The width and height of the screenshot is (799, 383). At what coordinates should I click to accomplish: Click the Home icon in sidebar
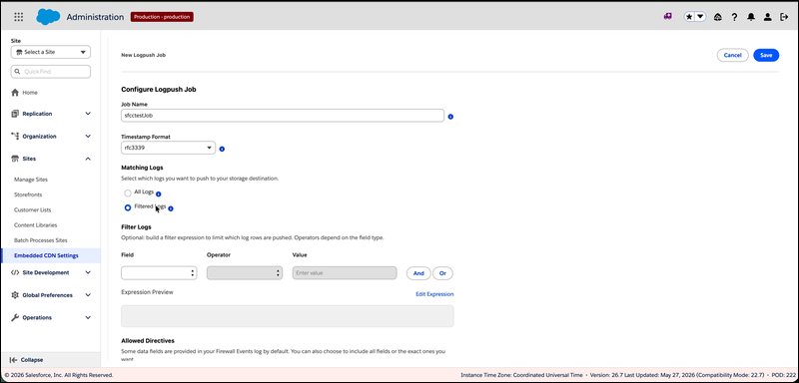pyautogui.click(x=15, y=93)
